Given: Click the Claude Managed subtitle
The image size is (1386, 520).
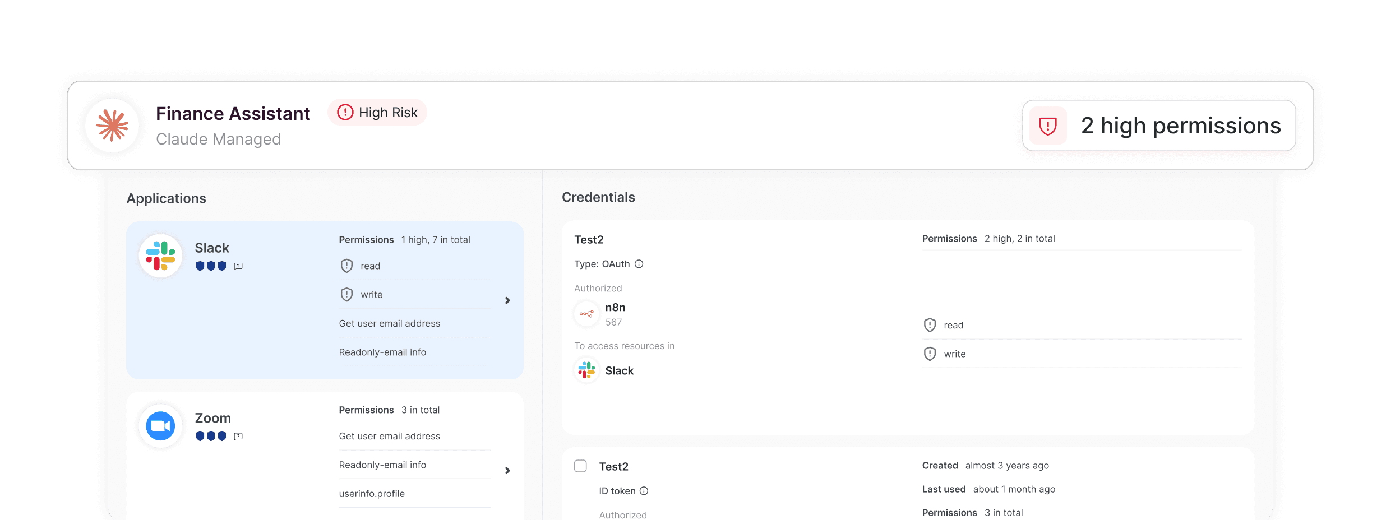Looking at the screenshot, I should [219, 139].
